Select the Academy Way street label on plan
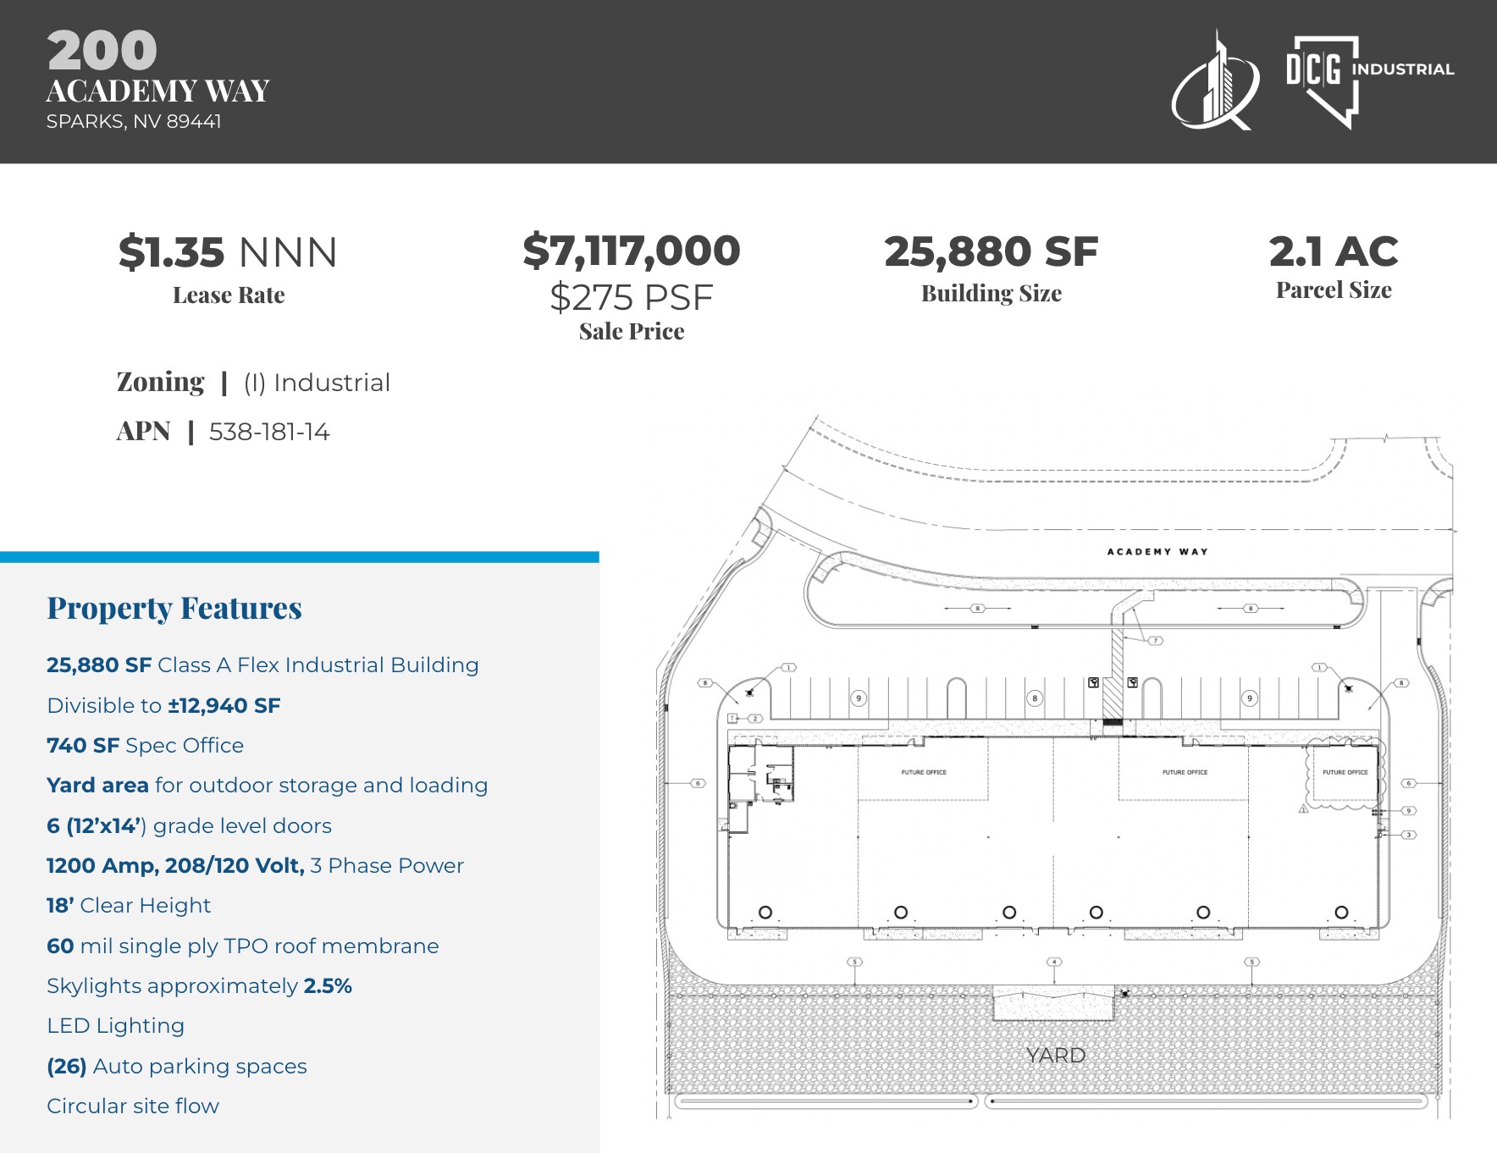The height and width of the screenshot is (1153, 1497). tap(1158, 550)
